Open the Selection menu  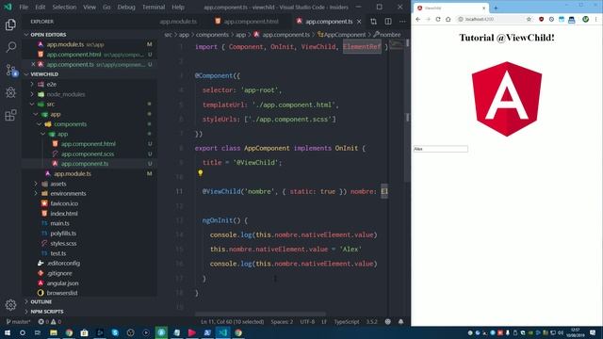tap(64, 7)
